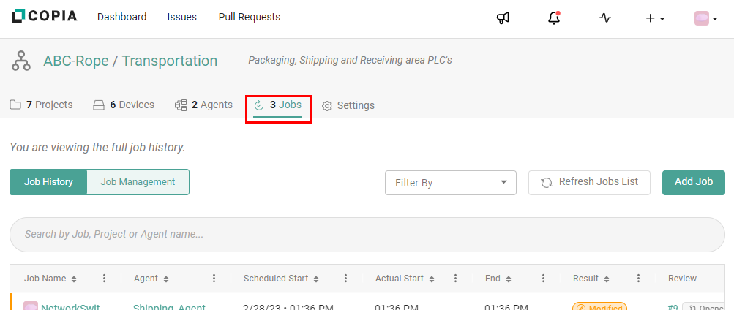Viewport: 734px width, 310px height.
Task: Click the Copia logo
Action: click(45, 16)
